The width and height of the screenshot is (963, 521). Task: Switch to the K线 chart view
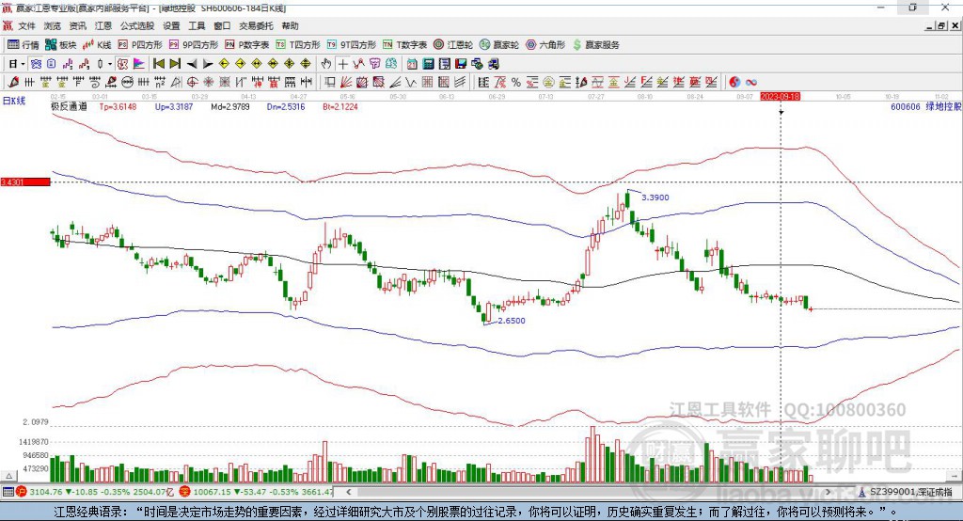point(97,45)
